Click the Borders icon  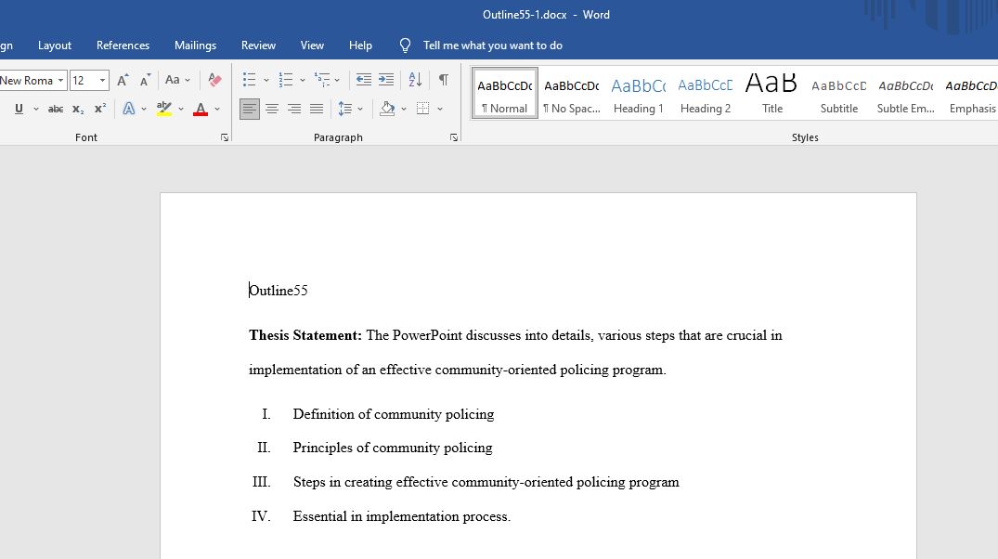pos(423,109)
